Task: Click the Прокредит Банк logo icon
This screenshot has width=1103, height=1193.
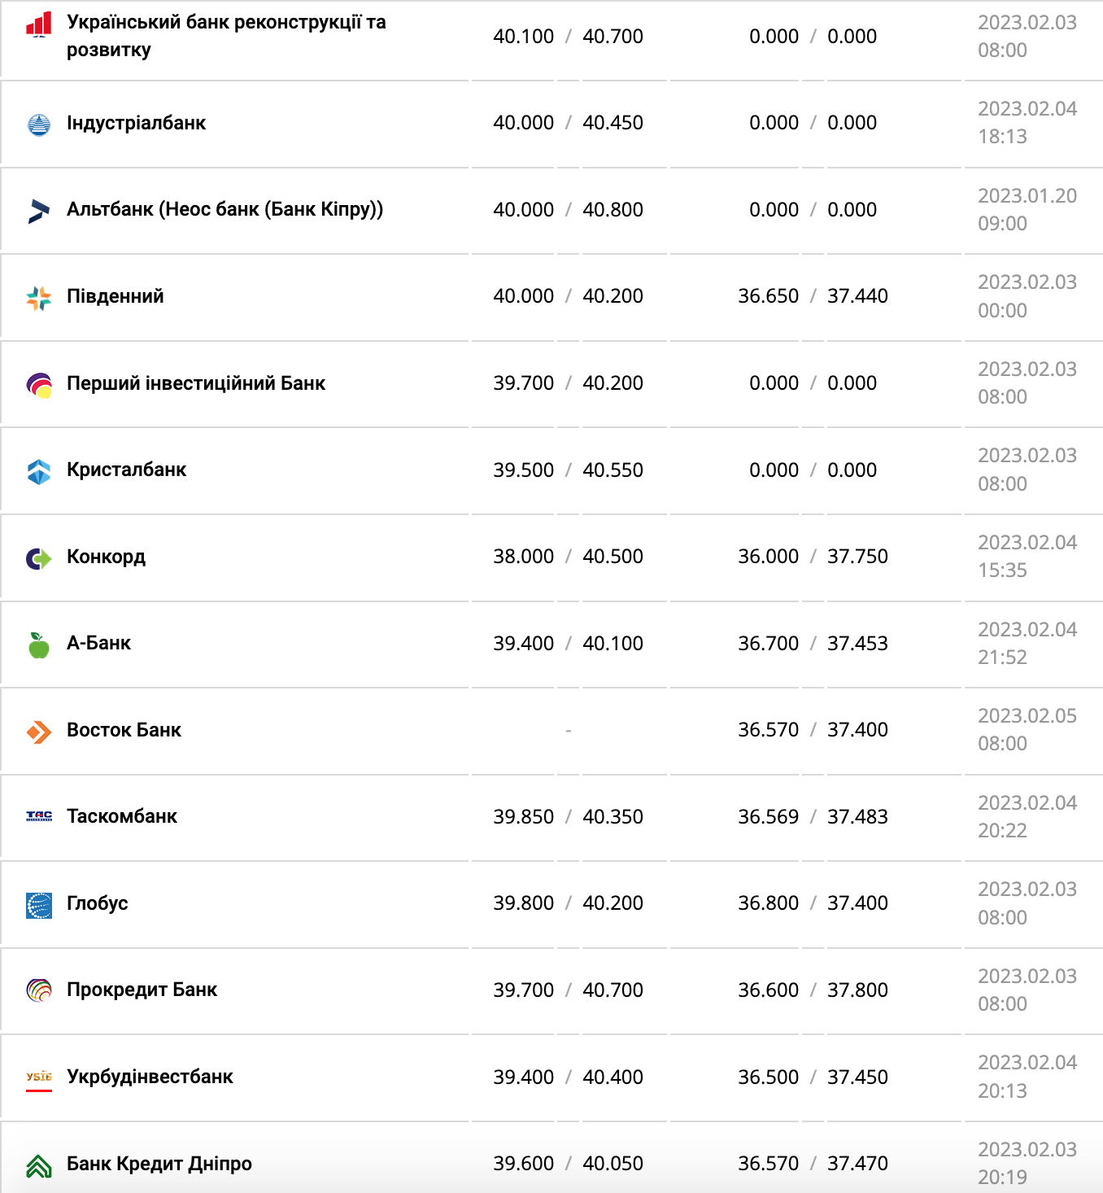Action: pyautogui.click(x=39, y=990)
